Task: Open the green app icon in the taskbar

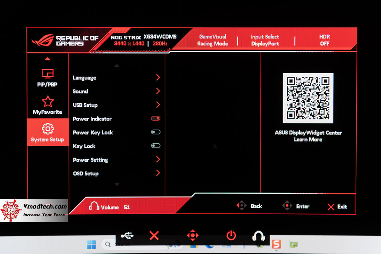Action: (x=293, y=244)
